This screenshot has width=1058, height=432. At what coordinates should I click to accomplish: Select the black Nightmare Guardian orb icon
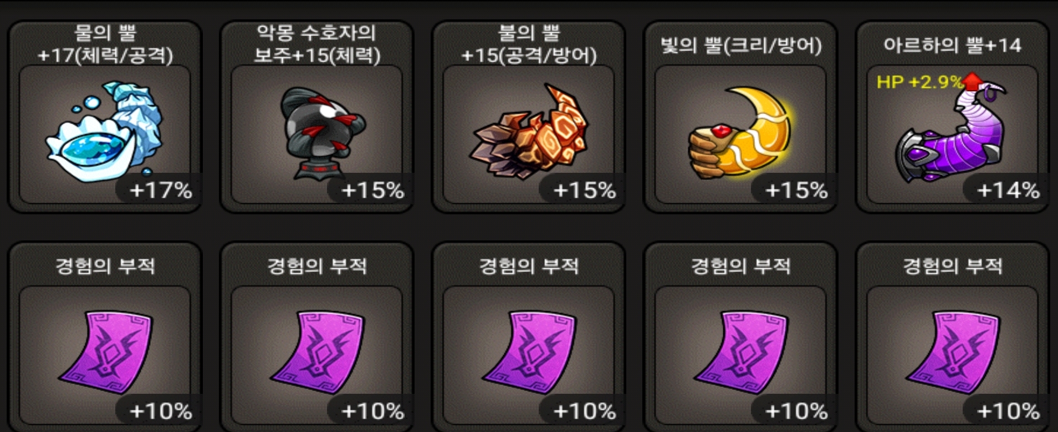coord(320,133)
